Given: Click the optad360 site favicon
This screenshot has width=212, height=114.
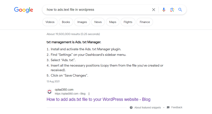Looking at the screenshot, I should pos(49,92).
